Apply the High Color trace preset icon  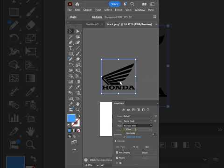tap(128, 110)
